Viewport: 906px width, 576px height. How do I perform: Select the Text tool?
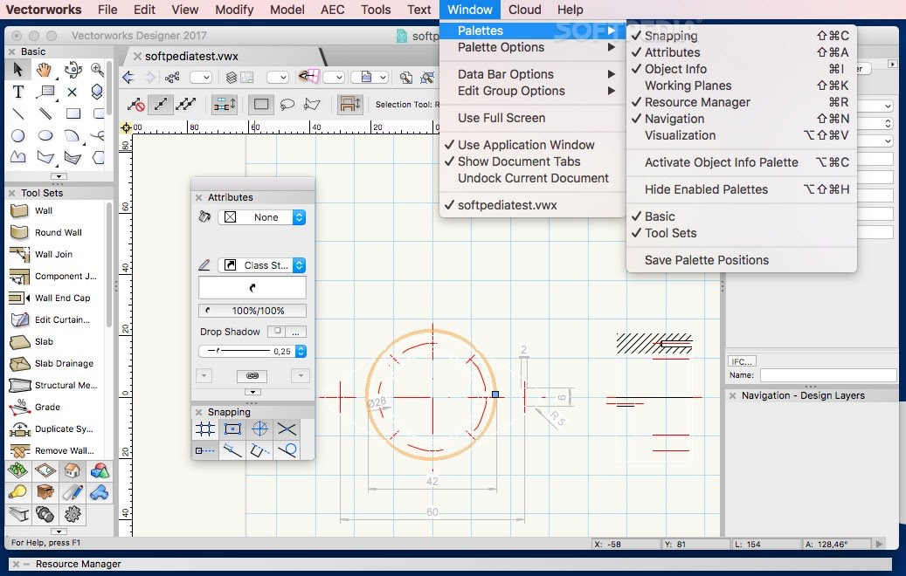point(18,92)
